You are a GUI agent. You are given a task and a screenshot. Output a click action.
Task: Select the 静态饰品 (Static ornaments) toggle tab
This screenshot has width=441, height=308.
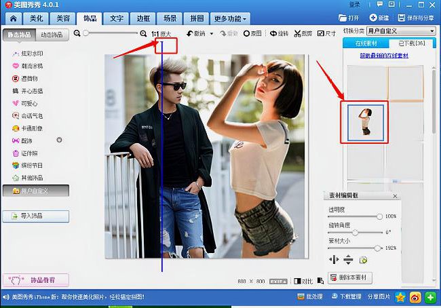click(20, 35)
